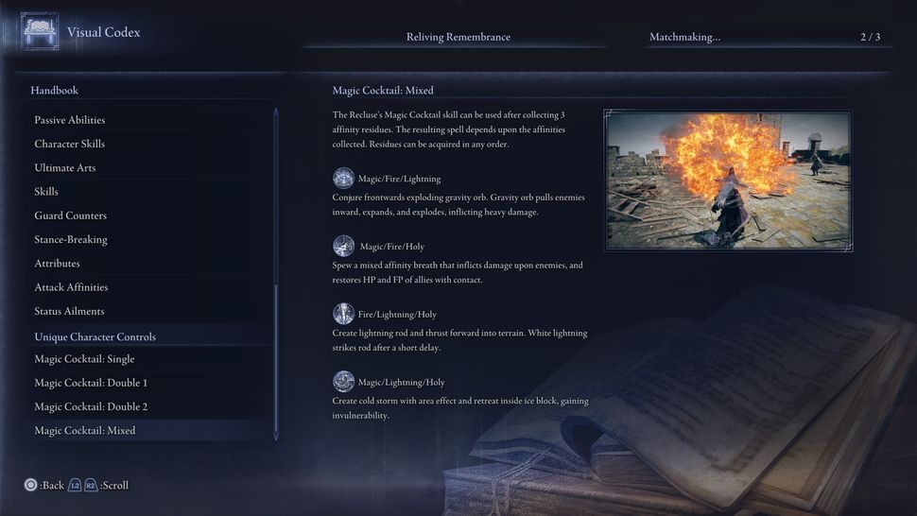Click the Matchmaking status label
This screenshot has width=917, height=516.
pos(684,37)
